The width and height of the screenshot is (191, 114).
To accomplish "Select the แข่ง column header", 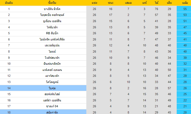I will pyautogui.click(x=94, y=3).
